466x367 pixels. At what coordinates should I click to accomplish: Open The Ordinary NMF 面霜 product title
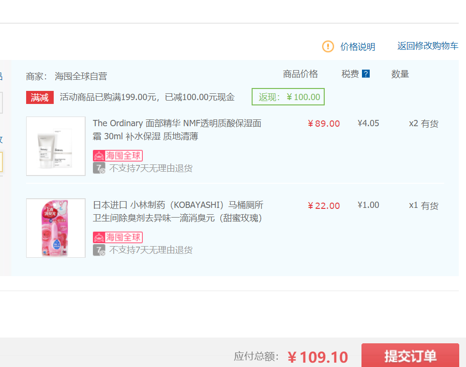click(x=177, y=130)
